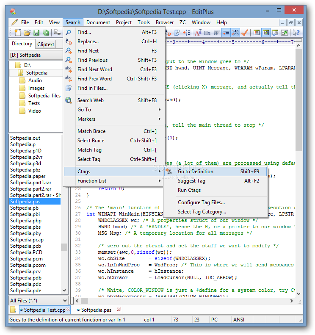Toggle Line Number display button
Image resolution: width=315 pixels, height=335 pixels.
click(235, 33)
